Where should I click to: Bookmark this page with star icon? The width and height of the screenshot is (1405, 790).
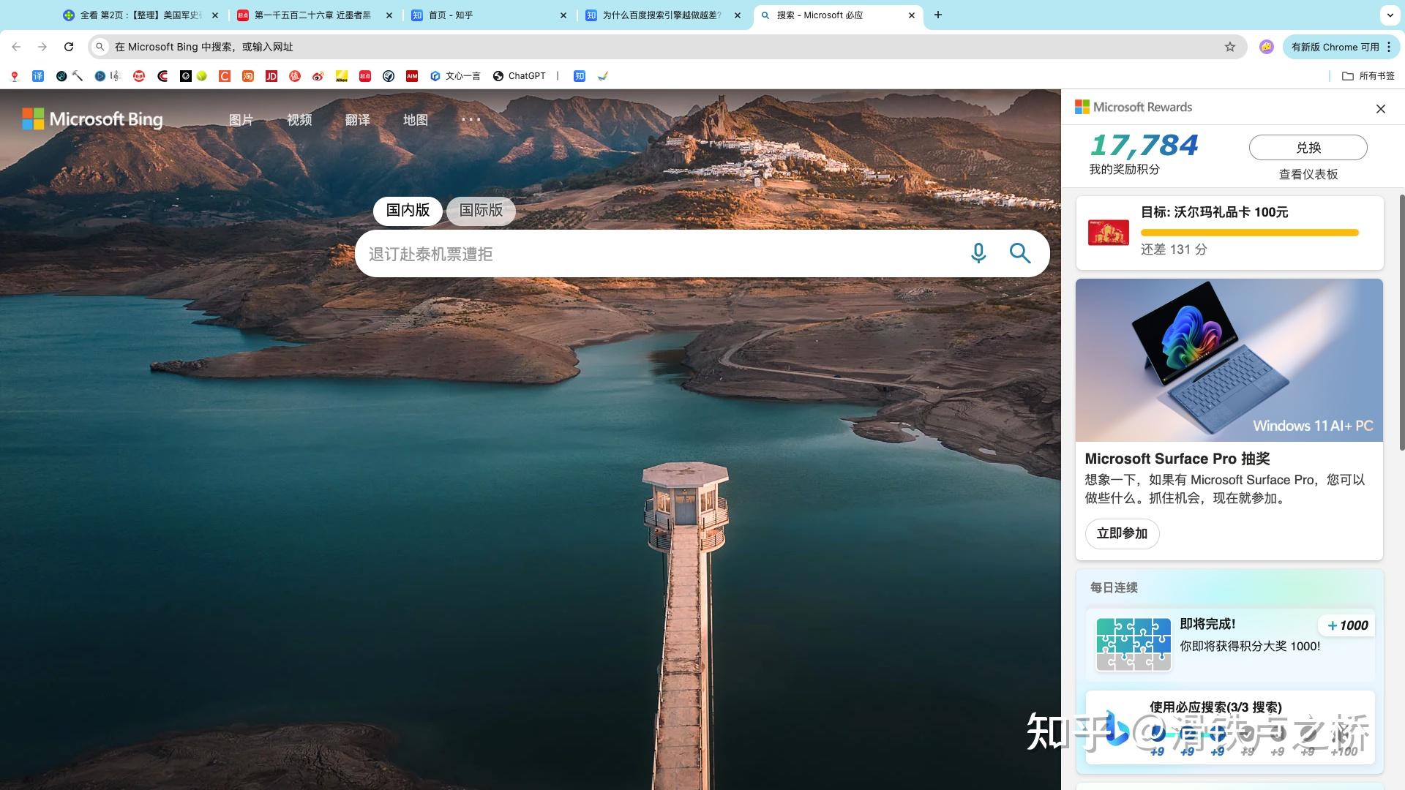[x=1230, y=47]
